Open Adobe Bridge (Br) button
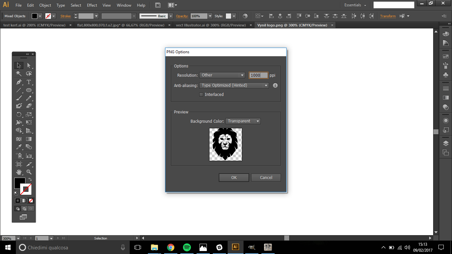 click(x=158, y=5)
